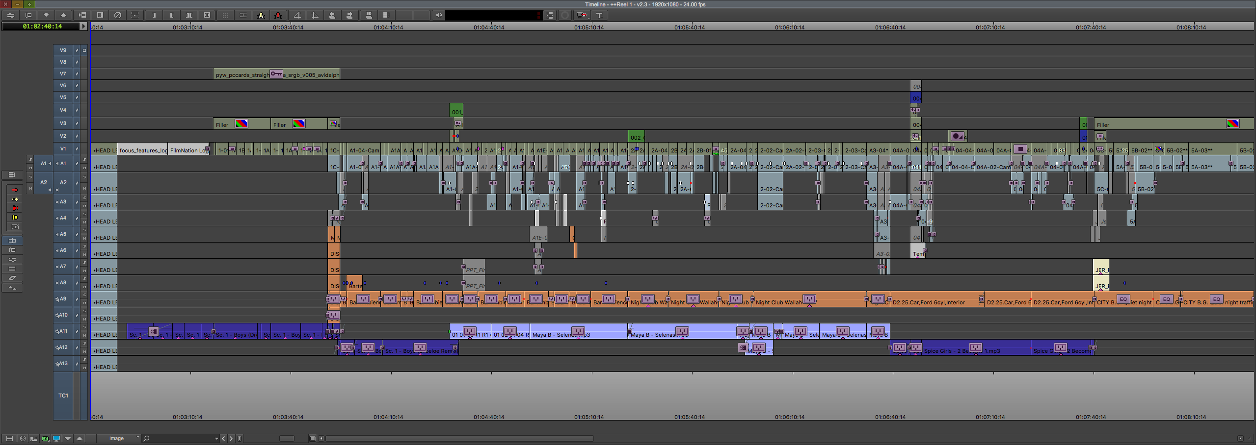Click the color swatch on right V3 Filler

[1232, 124]
